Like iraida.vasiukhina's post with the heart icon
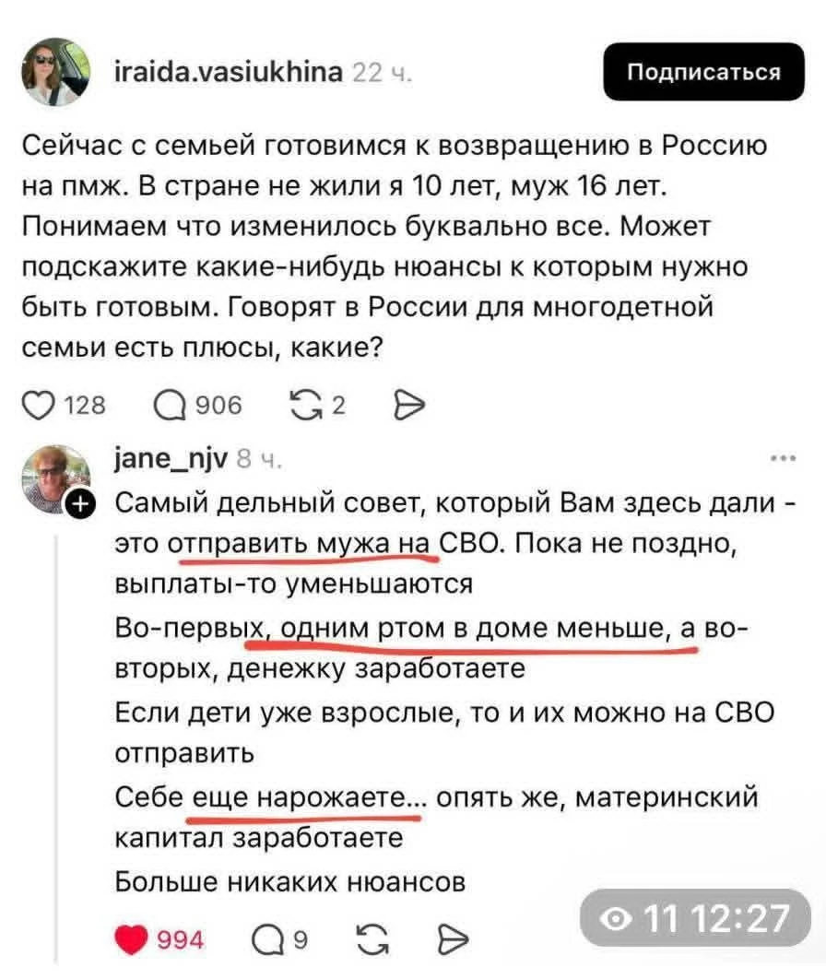Screen dimensions: 826x979 click(40, 405)
